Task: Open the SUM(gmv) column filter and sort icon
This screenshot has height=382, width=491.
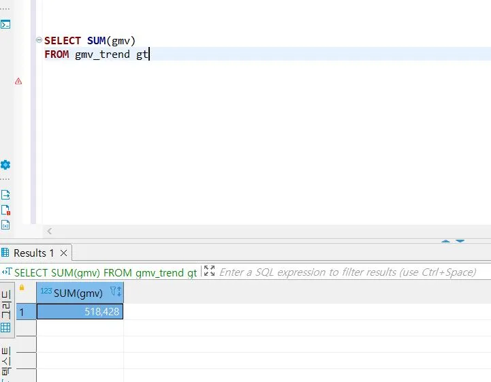Action: (x=116, y=291)
